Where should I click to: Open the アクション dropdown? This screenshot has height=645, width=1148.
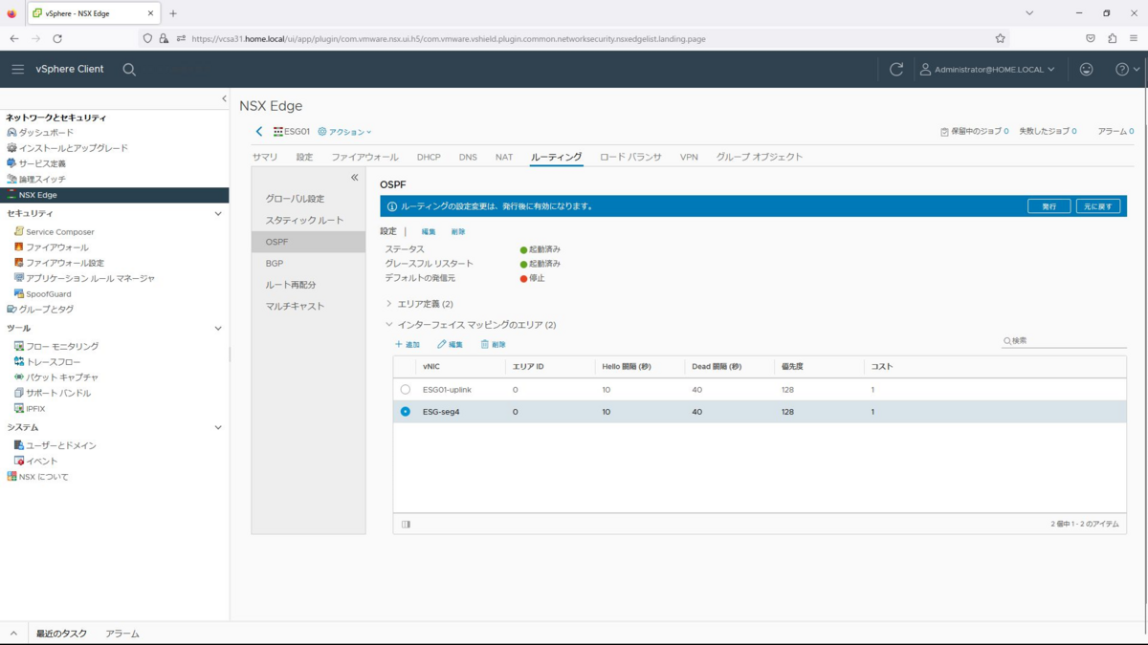[344, 132]
